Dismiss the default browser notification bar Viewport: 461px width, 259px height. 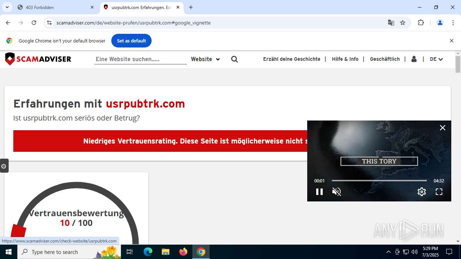click(x=451, y=41)
